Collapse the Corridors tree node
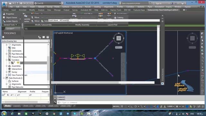Screen dimensions: 206x116 [6, 60]
